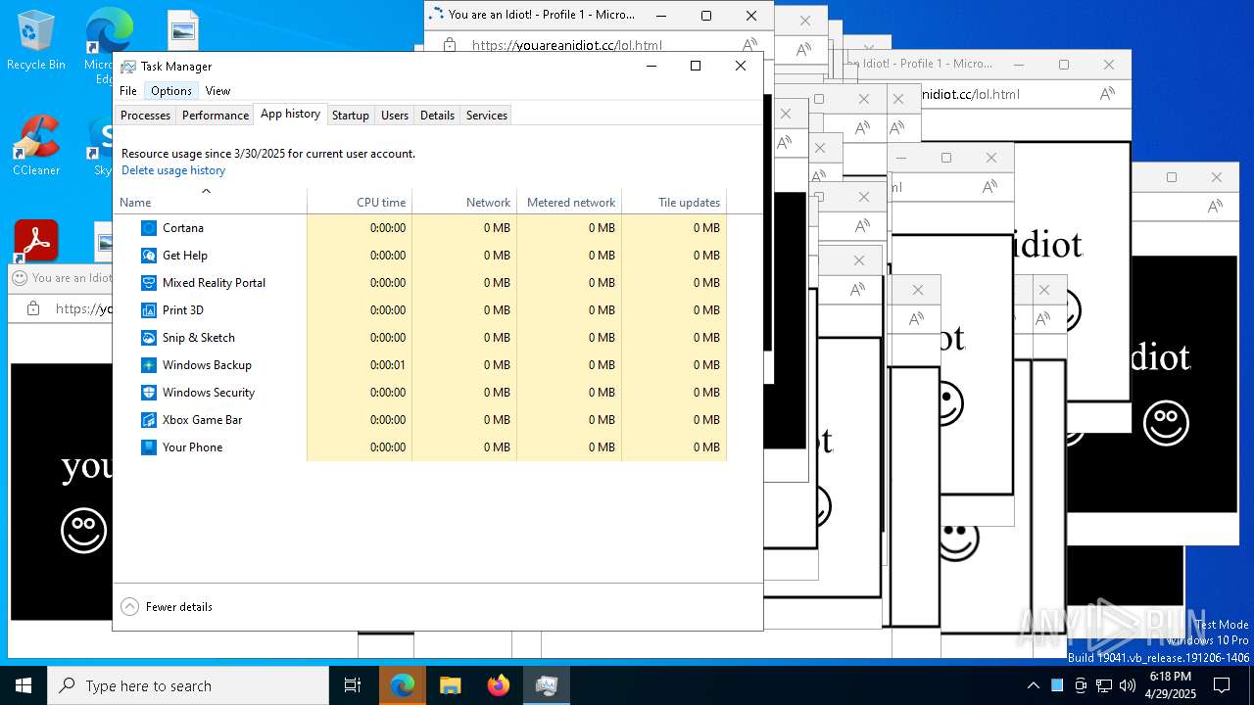Click the Snip & Sketch app icon
1254x705 pixels.
[149, 338]
